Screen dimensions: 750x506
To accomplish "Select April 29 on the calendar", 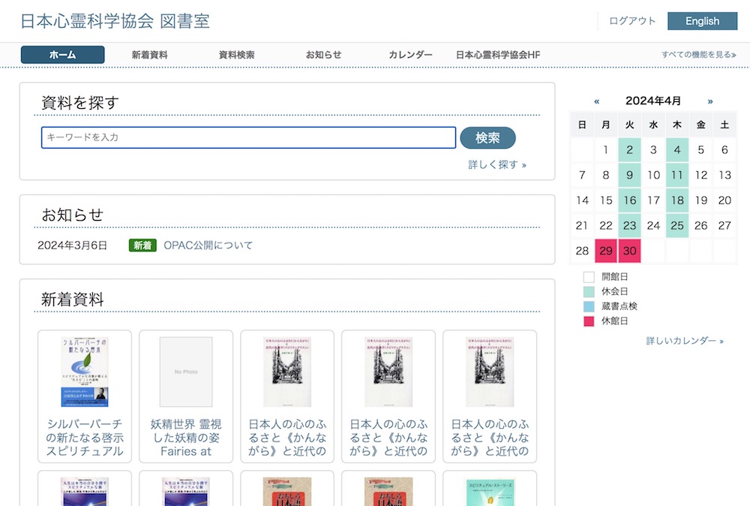I will click(606, 251).
